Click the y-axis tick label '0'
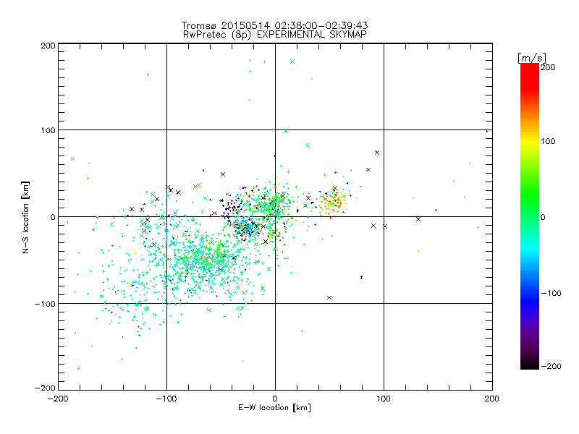579x434 pixels. coord(53,217)
